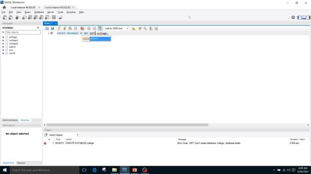Toggle the right sidebar panel visibility

(308, 17)
